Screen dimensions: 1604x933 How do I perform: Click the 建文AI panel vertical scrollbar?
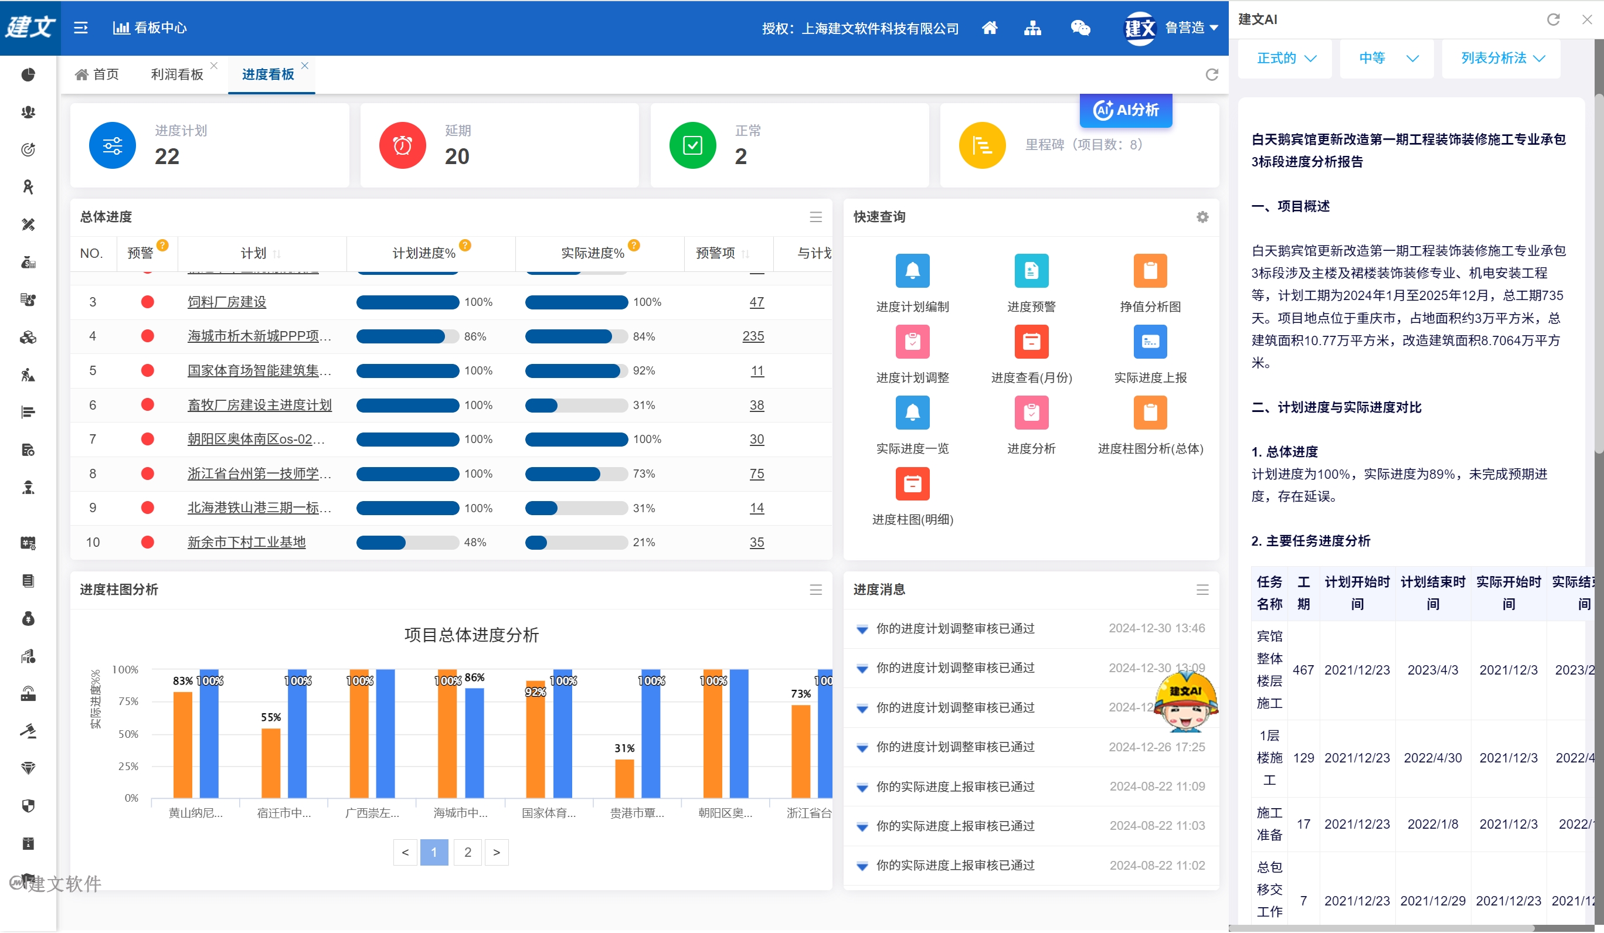pos(1598,274)
